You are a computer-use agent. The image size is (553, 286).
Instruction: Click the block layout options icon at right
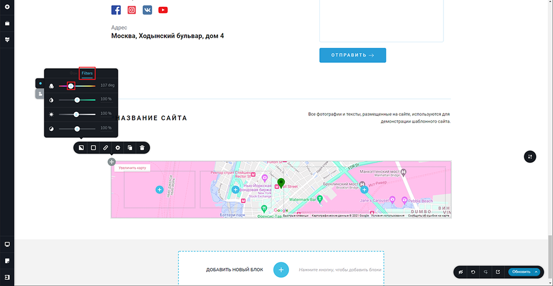click(530, 157)
